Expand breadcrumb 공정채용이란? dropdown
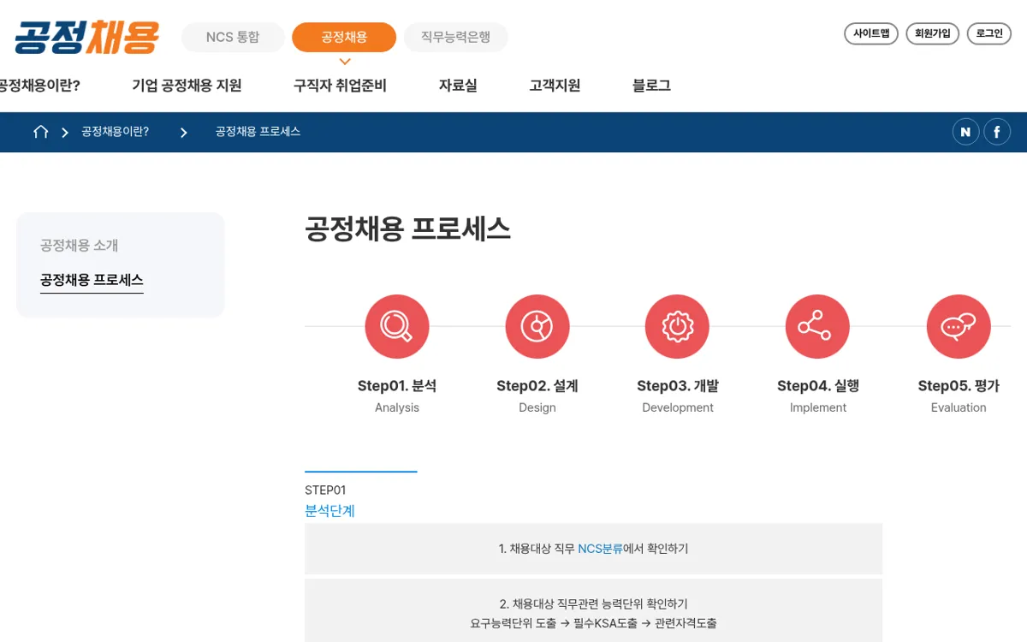Screen dimensions: 1027x642 pos(115,132)
